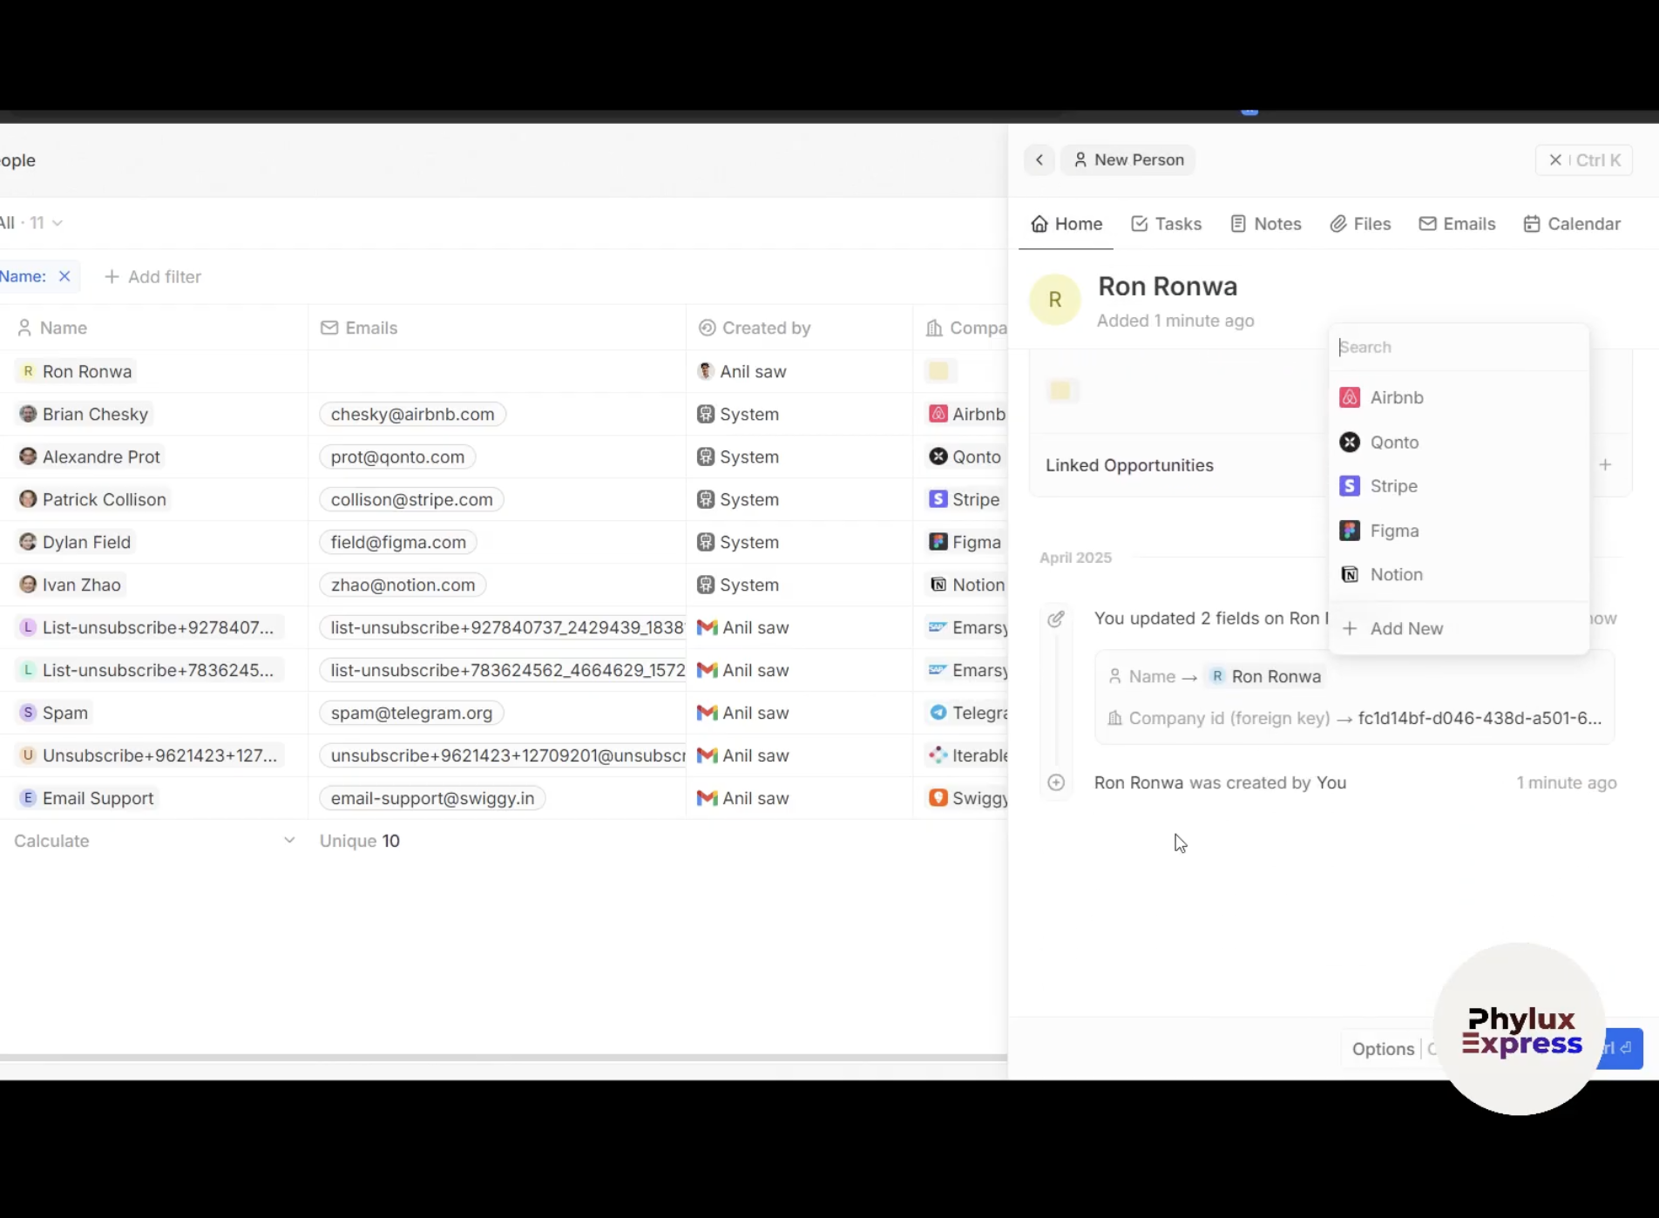Viewport: 1659px width, 1218px height.
Task: Click the yellow company placeholder in side panel
Action: click(x=1060, y=391)
